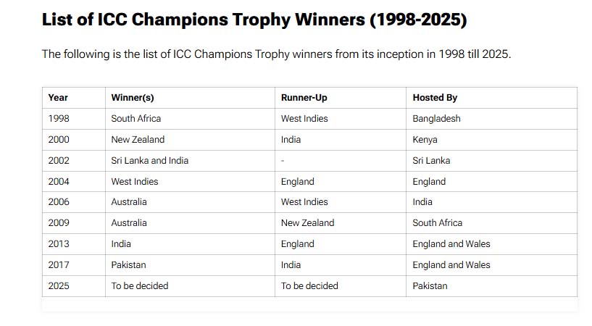Screen dimensions: 592x326
Task: Click South Africa in the 2009 host cell
Action: [437, 223]
